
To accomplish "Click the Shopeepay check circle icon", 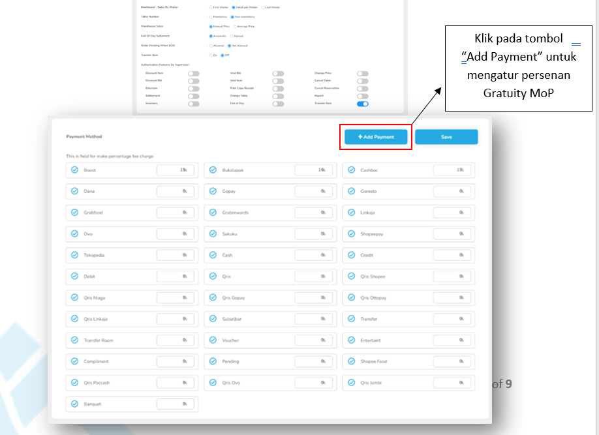I will click(351, 234).
